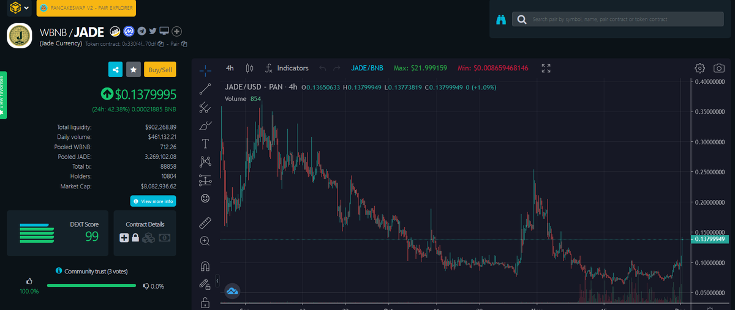Switch chart to JADE/BNB
This screenshot has height=310, width=735.
367,68
